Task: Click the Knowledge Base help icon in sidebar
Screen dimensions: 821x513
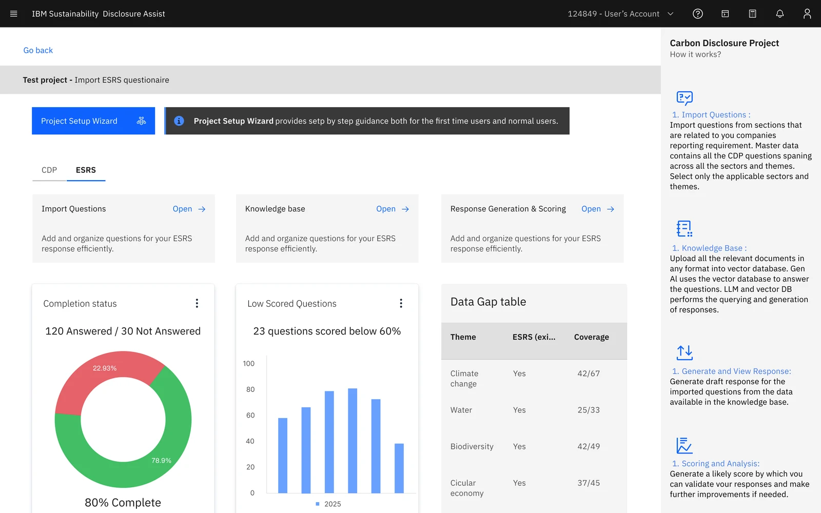Action: [685, 229]
